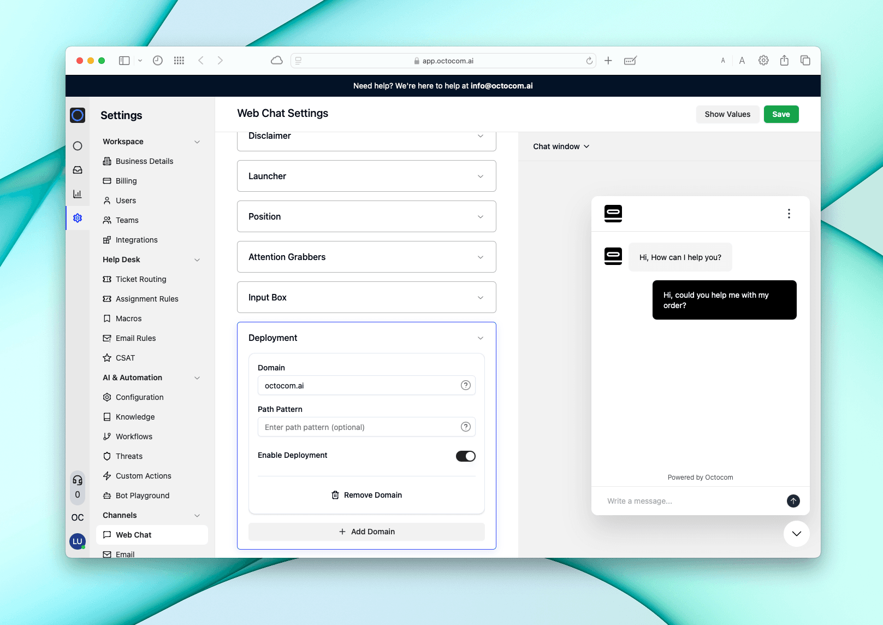
Task: Select the settings gear in the left rail
Action: pyautogui.click(x=78, y=218)
